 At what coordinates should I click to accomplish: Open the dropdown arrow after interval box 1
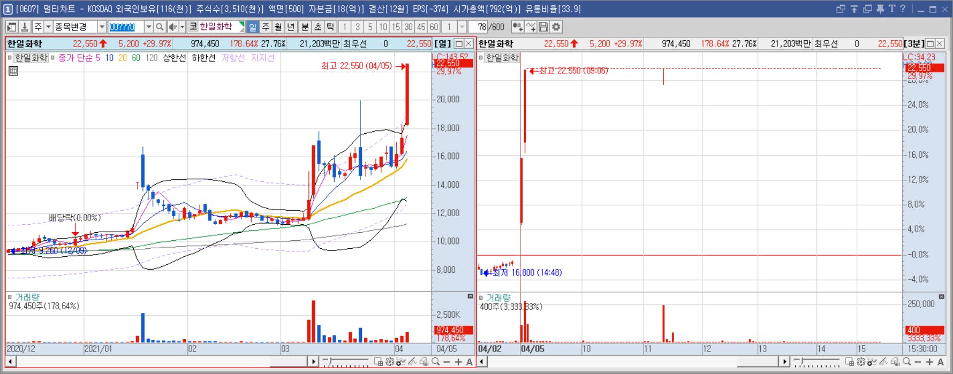462,27
